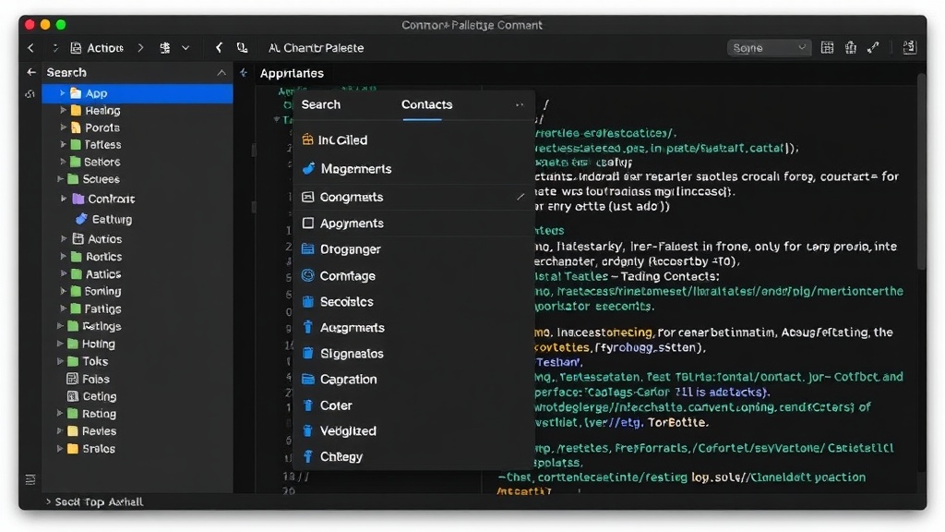Screen dimensions: 945x532
Task: Click the Cagration folder icon
Action: click(x=308, y=379)
